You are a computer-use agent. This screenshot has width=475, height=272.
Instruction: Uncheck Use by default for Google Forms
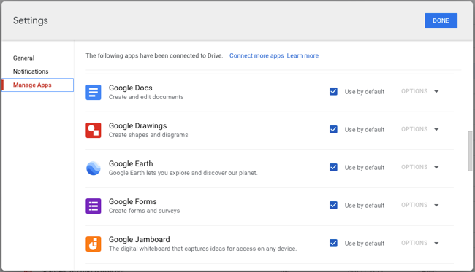point(333,205)
